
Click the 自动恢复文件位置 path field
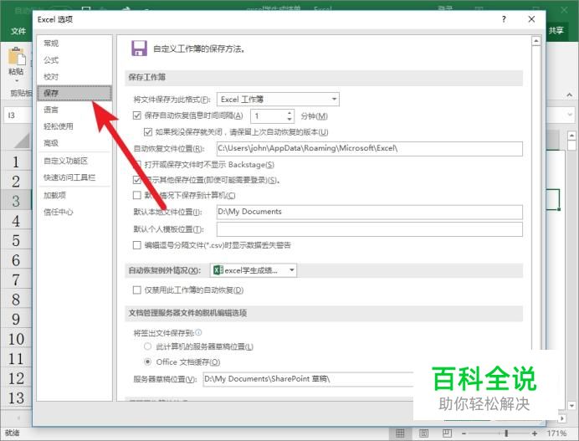pyautogui.click(x=369, y=148)
